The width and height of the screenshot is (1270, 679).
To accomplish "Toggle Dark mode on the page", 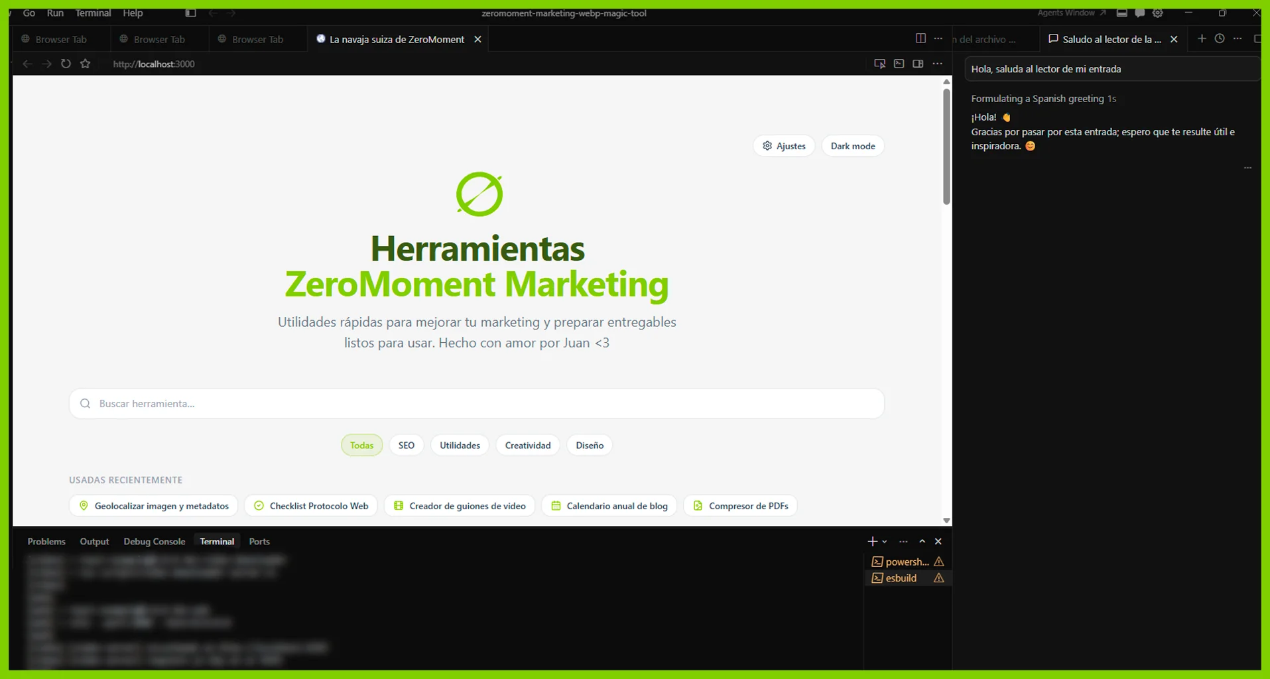I will tap(853, 146).
